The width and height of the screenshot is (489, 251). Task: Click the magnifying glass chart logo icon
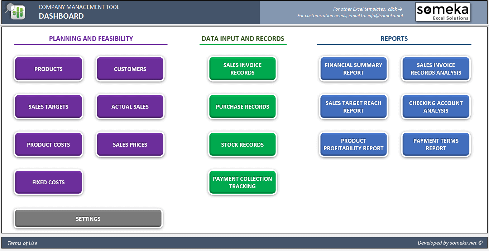coord(14,11)
